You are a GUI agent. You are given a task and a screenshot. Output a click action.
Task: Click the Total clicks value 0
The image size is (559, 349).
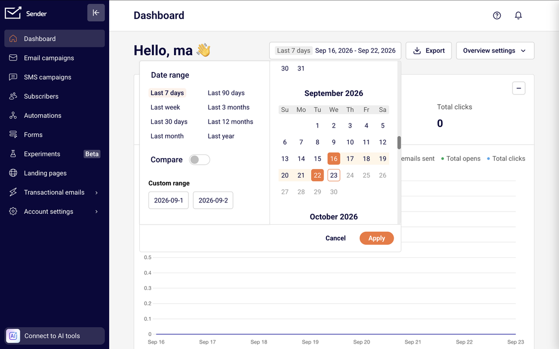[440, 123]
